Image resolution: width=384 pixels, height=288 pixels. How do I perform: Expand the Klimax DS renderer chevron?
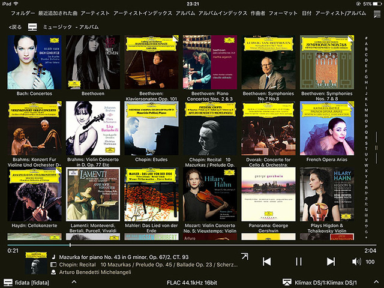[x=376, y=282]
